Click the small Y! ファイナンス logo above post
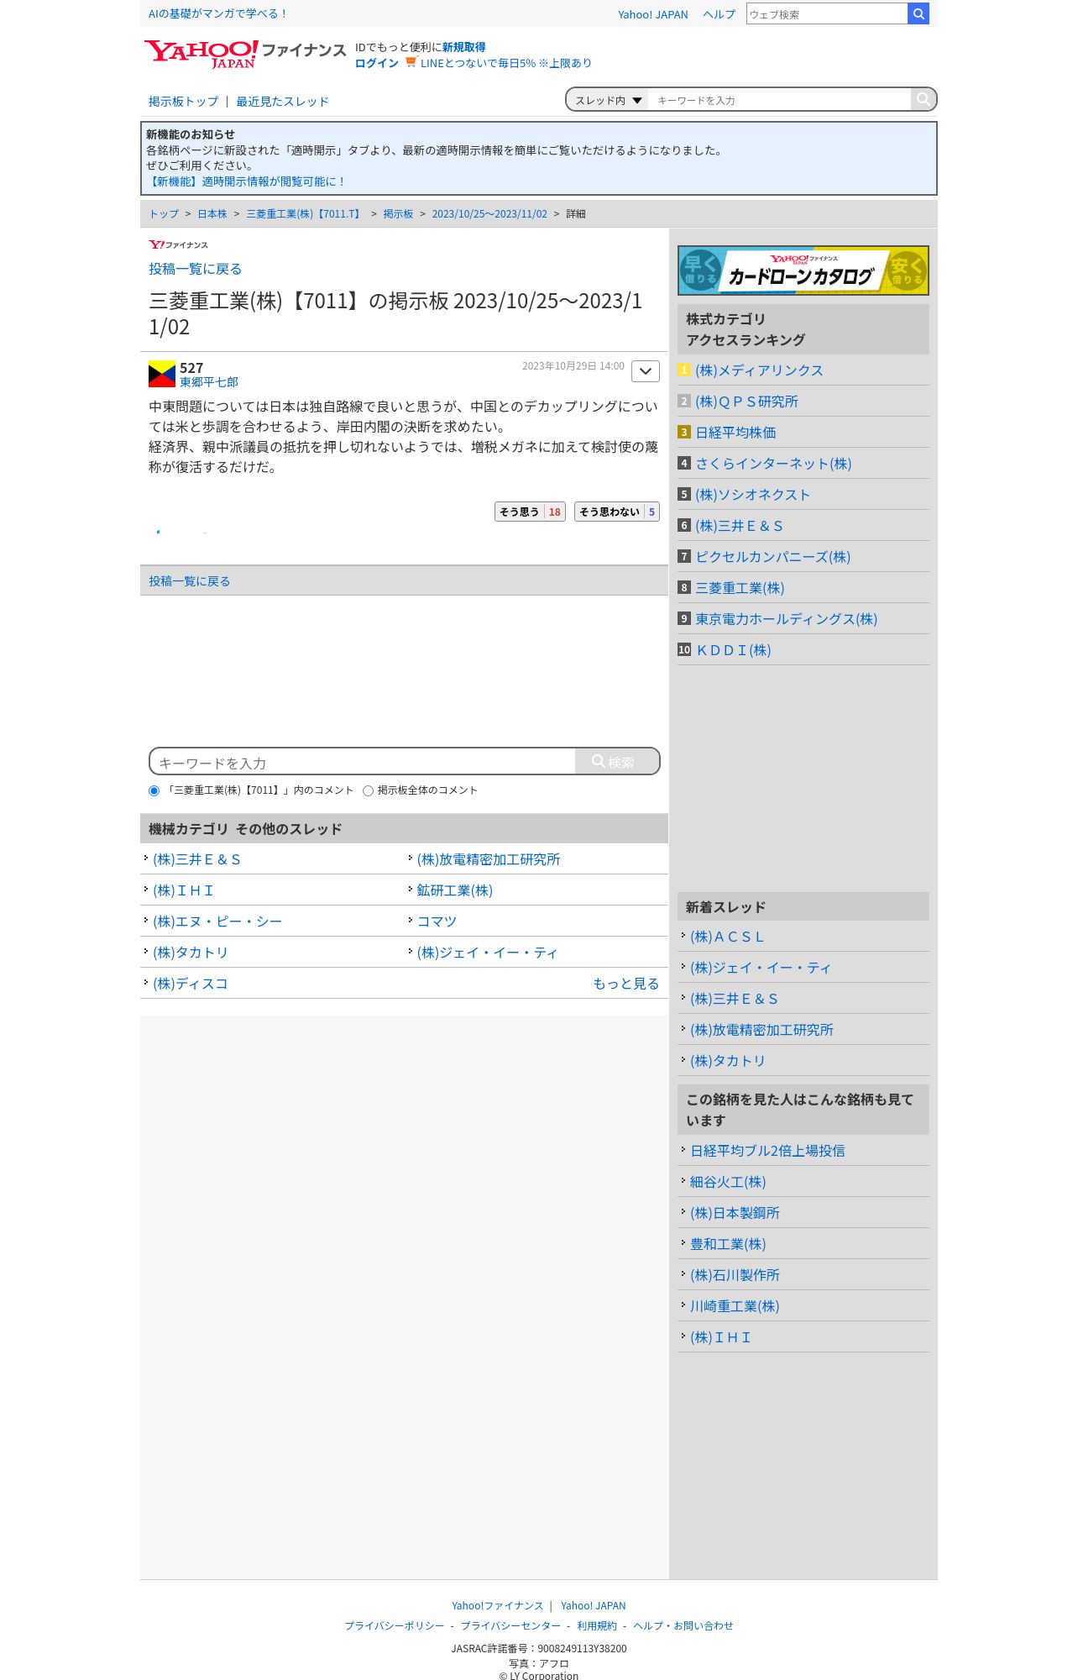The height and width of the screenshot is (1680, 1078). (x=178, y=244)
